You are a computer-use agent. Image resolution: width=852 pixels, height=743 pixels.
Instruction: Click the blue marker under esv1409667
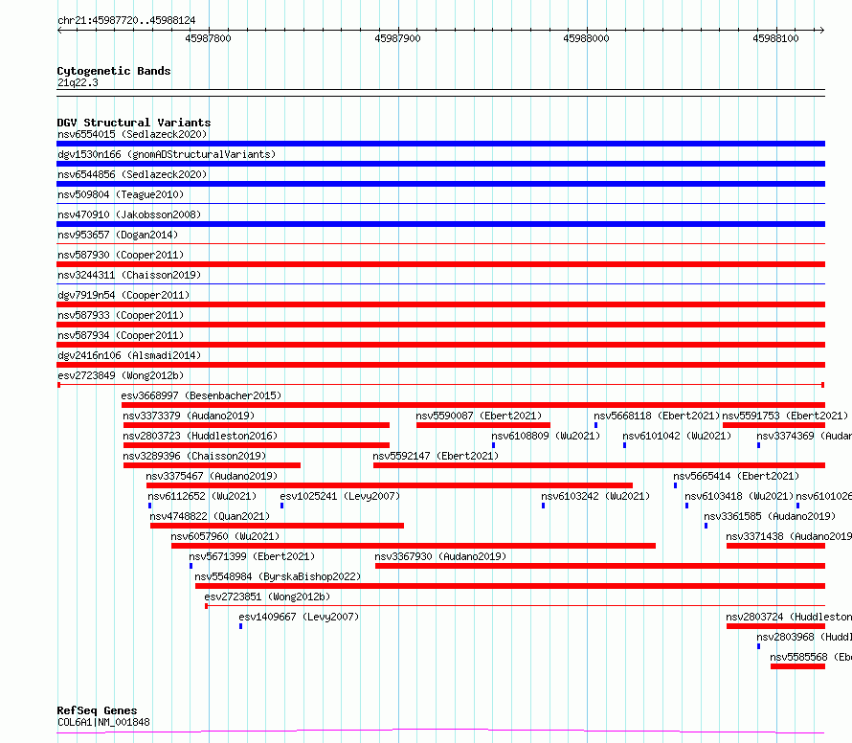(x=240, y=626)
